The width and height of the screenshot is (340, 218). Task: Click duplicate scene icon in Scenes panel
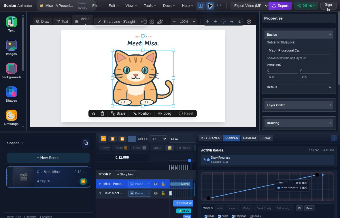pos(86,143)
